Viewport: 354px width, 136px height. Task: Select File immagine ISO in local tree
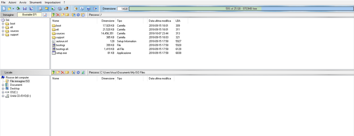20,81
